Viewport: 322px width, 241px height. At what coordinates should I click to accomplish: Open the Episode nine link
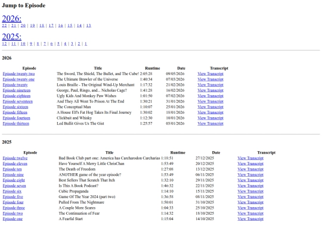[x=13, y=175]
